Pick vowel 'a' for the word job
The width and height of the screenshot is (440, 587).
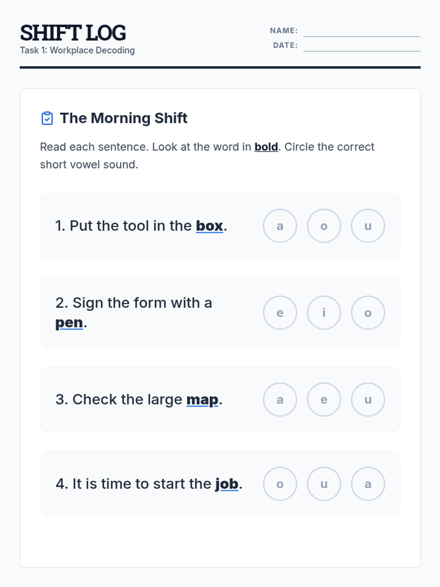pos(368,484)
